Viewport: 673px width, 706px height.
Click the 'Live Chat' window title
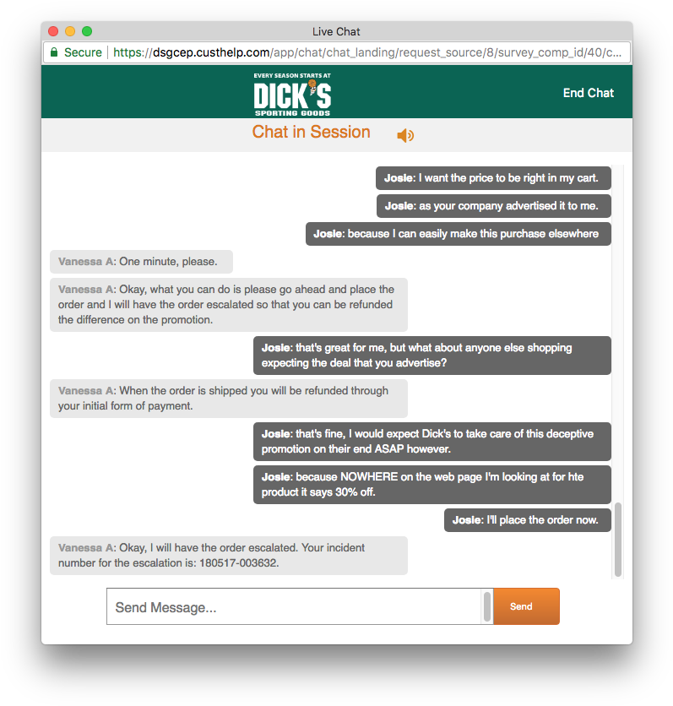(x=336, y=31)
